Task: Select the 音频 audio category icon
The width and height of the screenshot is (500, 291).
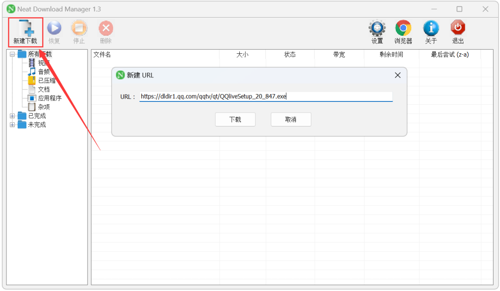Action: pyautogui.click(x=32, y=71)
